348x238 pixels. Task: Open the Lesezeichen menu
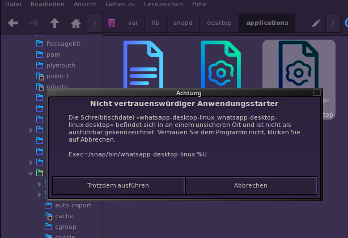pyautogui.click(x=163, y=4)
